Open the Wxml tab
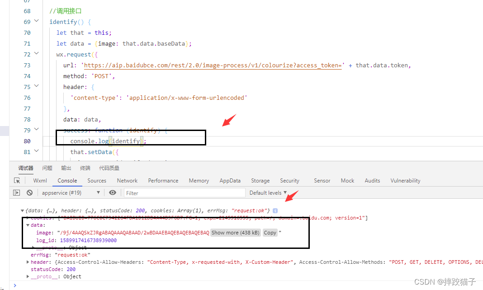Viewport: 483px width, 290px height. click(x=40, y=181)
